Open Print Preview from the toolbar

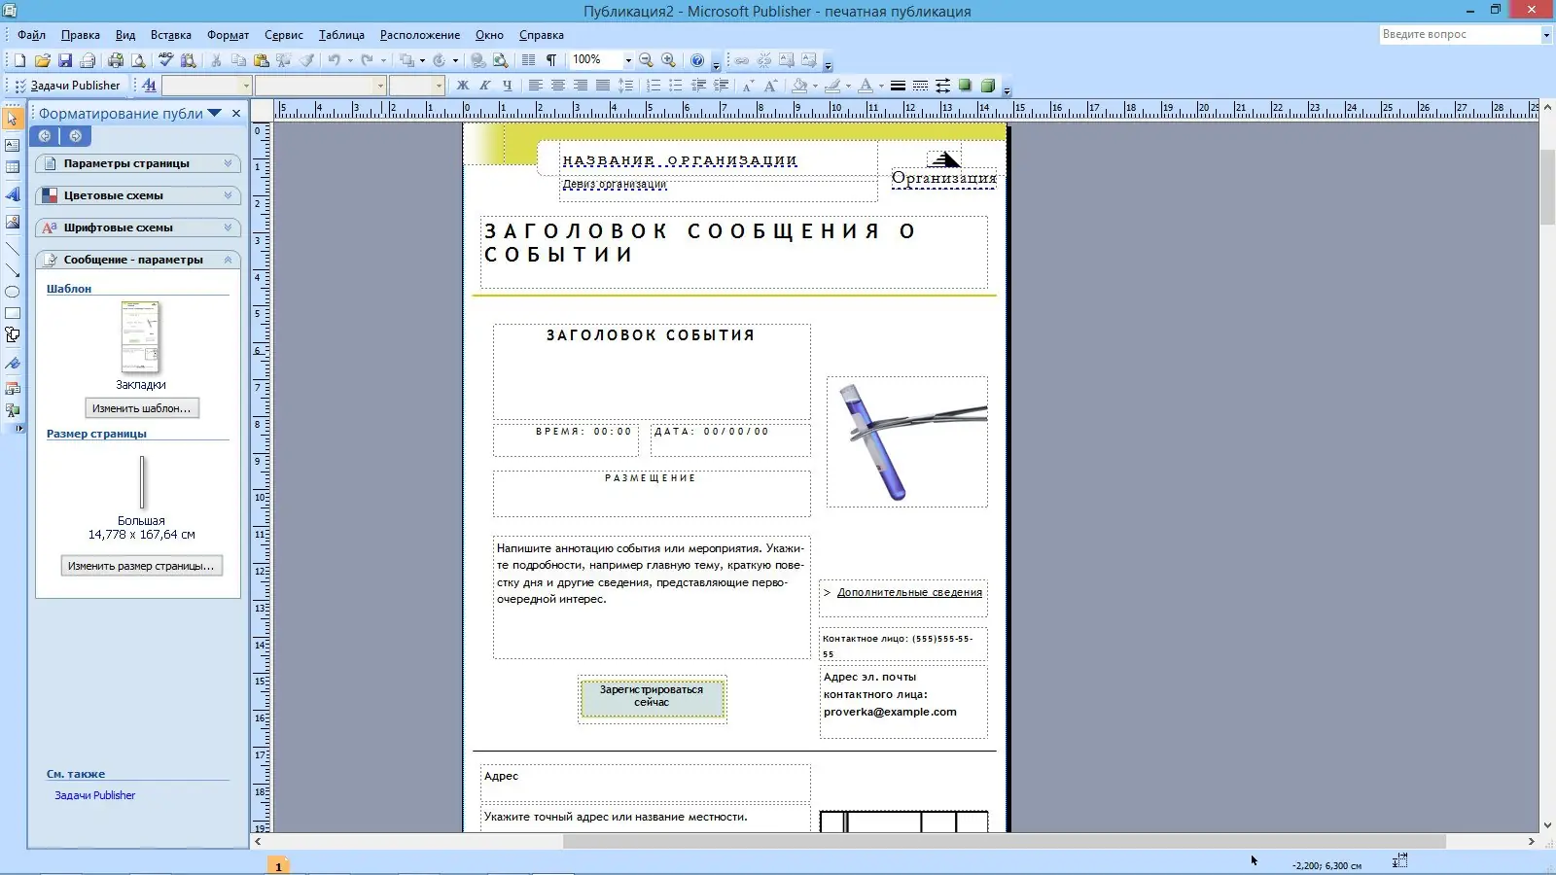coord(138,60)
